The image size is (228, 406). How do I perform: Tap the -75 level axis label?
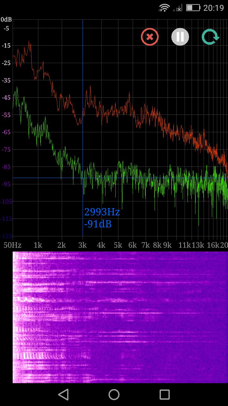tap(6, 149)
